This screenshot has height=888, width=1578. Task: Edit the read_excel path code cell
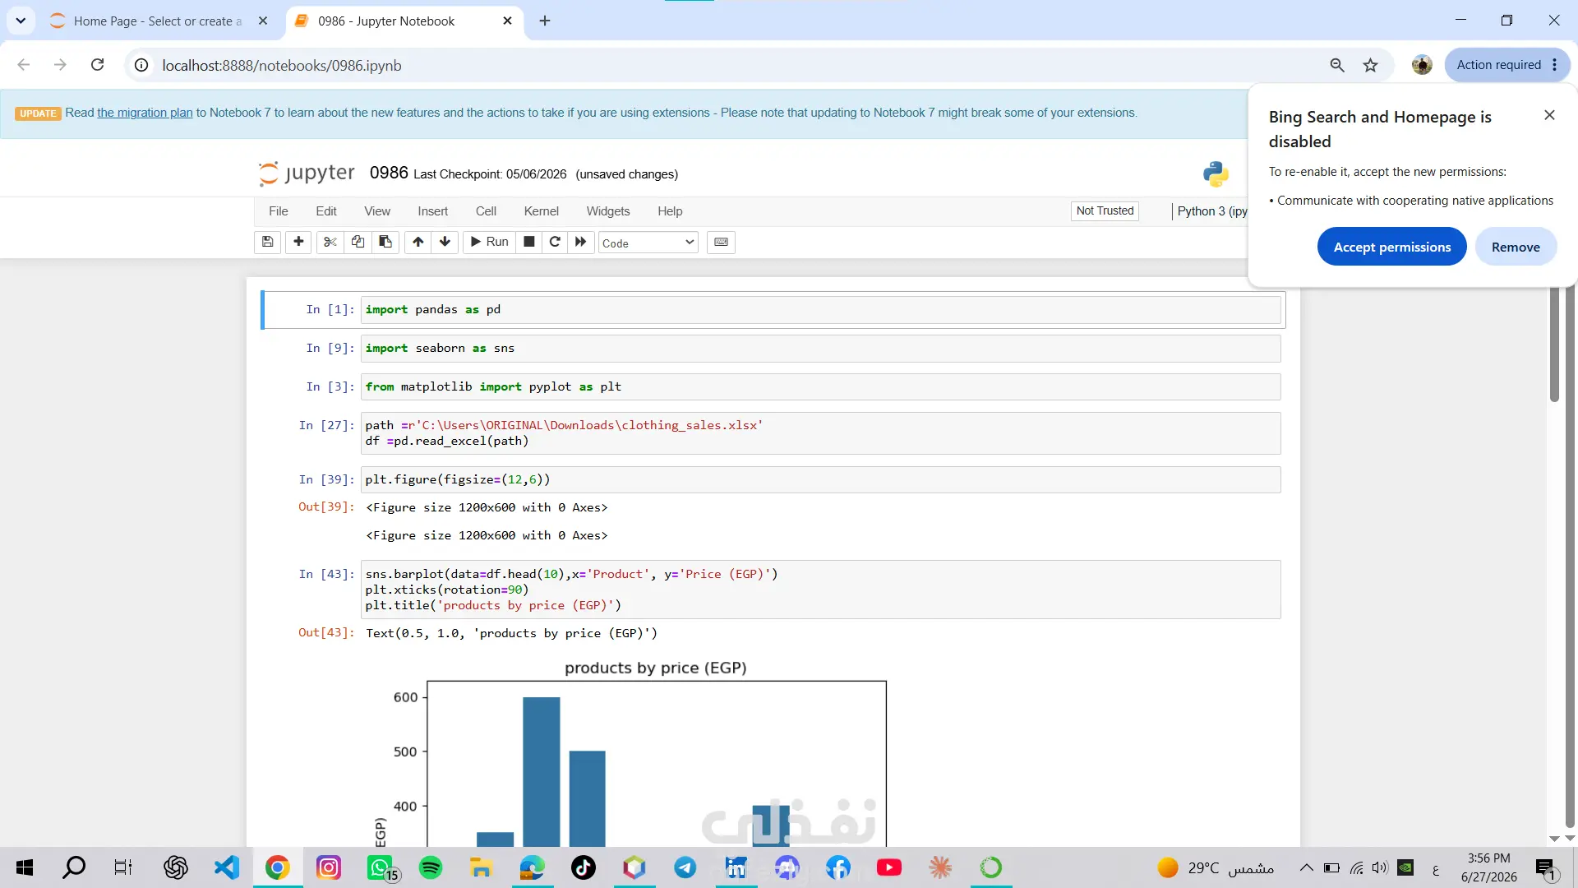tap(820, 433)
